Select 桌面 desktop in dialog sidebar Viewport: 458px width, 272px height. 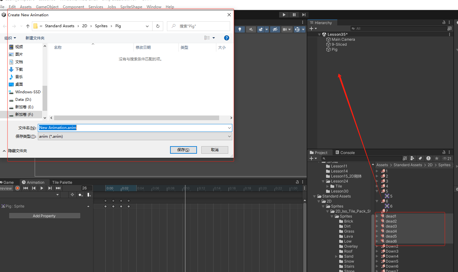(16, 85)
